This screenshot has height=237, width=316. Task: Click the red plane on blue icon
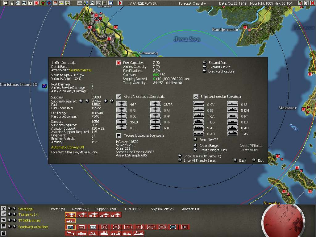coord(49,3)
